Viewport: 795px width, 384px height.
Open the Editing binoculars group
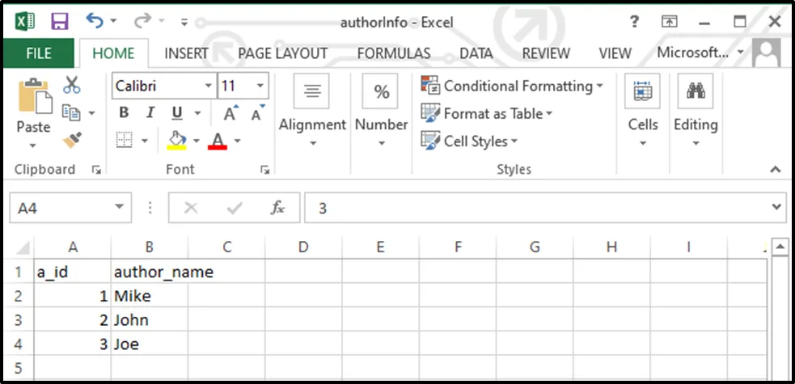(696, 112)
